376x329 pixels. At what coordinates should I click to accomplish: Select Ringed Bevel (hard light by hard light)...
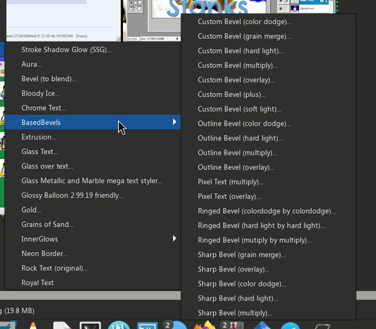coord(268,226)
